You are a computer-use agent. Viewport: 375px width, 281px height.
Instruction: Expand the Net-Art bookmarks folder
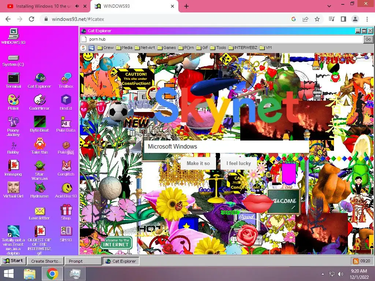click(x=145, y=48)
